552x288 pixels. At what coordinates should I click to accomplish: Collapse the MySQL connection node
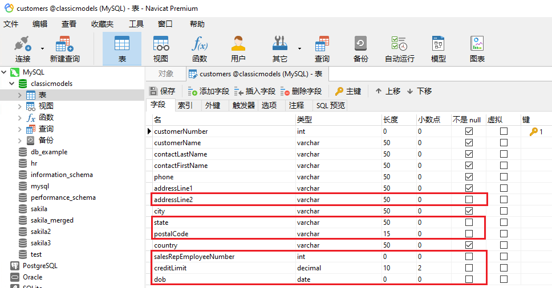point(4,72)
